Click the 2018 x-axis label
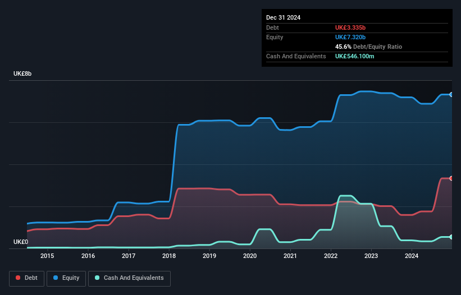Screen dimensions: 461x295 [169, 256]
